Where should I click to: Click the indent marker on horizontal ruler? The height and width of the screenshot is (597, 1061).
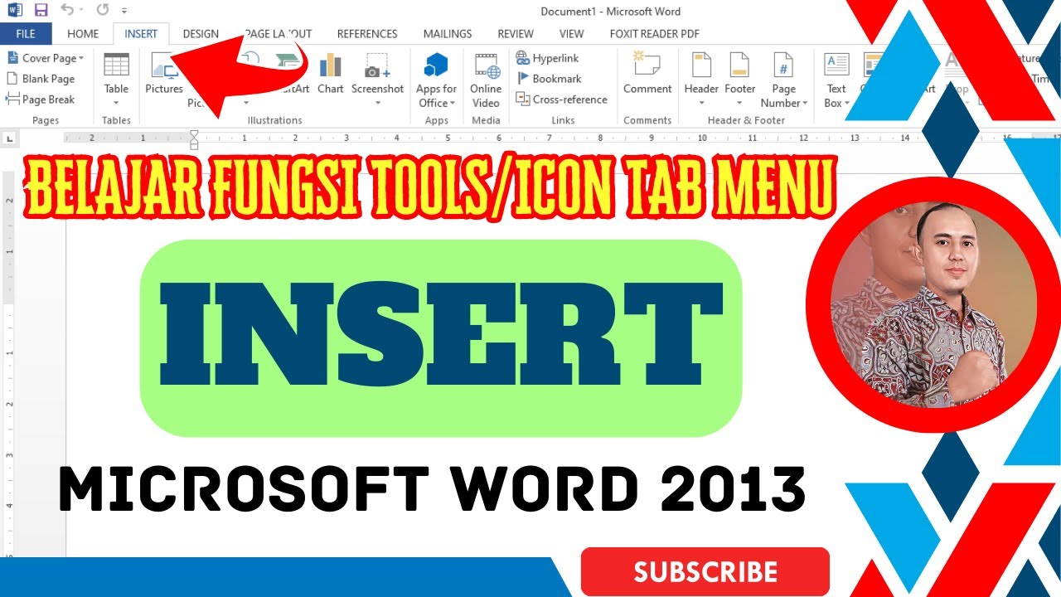pos(194,139)
